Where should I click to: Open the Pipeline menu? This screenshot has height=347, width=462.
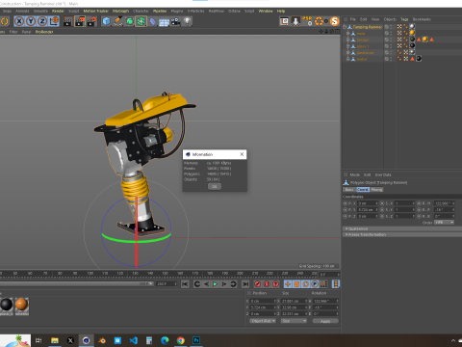point(160,11)
